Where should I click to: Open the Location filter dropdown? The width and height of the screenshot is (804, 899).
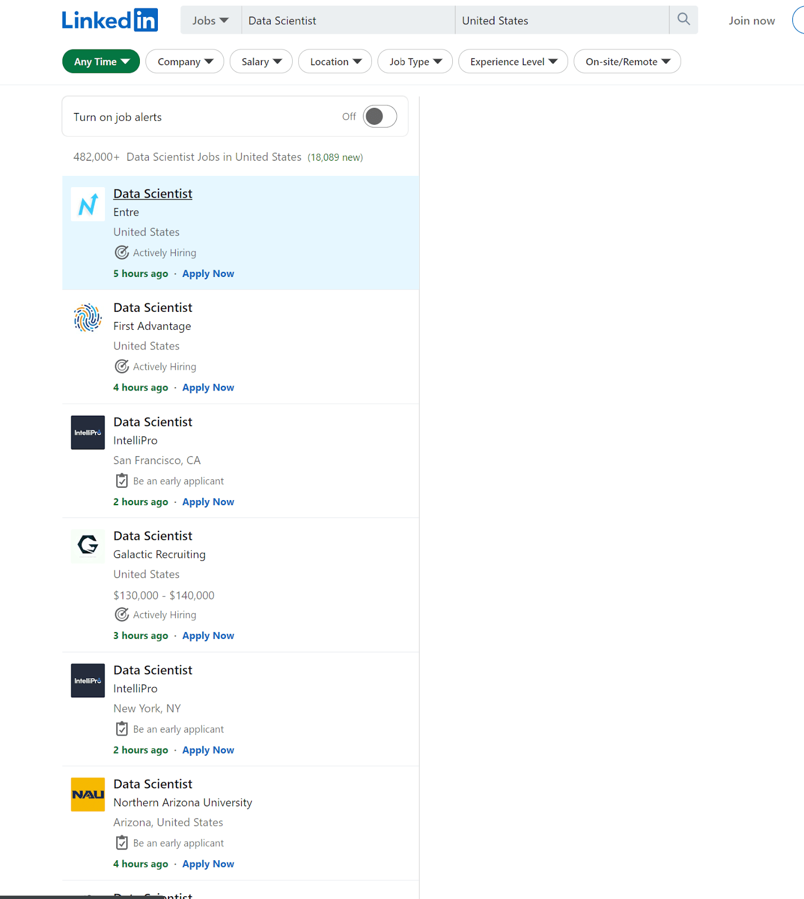pyautogui.click(x=335, y=61)
